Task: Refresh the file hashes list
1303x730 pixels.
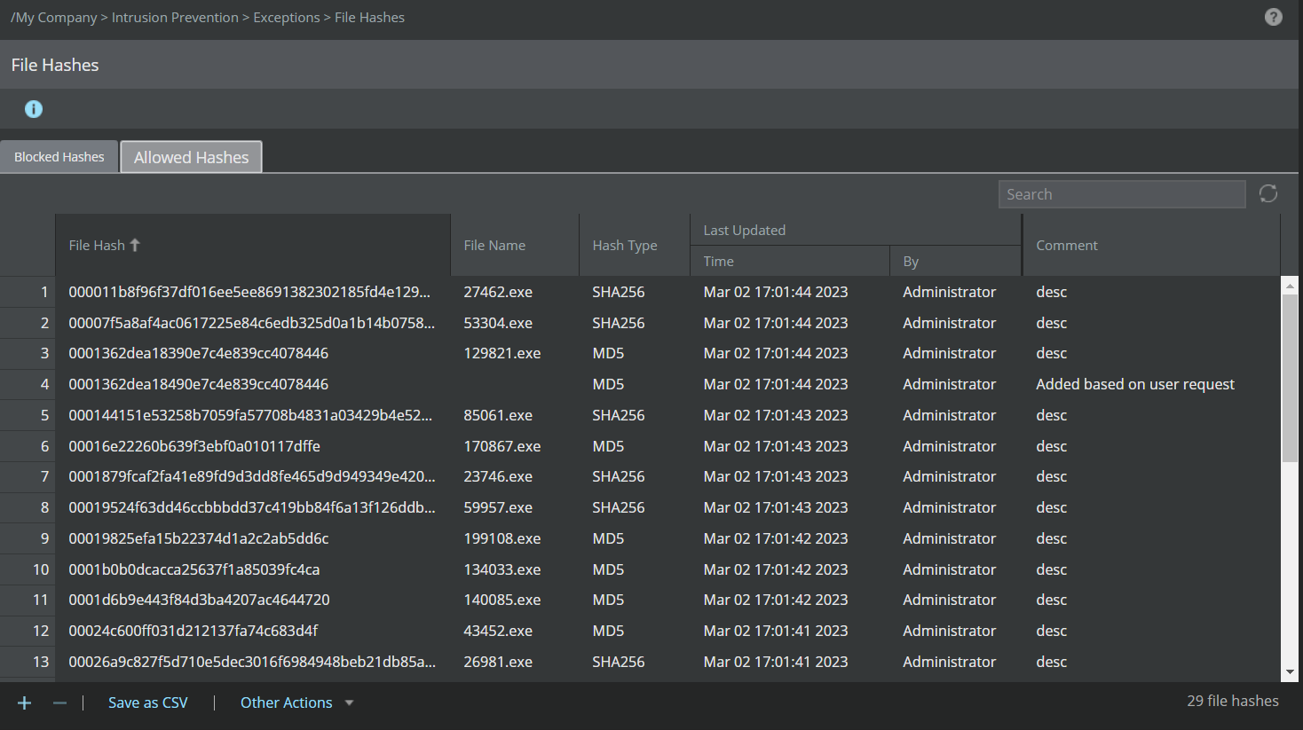Action: tap(1268, 193)
